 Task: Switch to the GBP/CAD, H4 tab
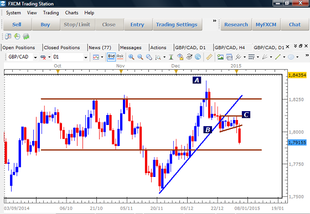(x=230, y=48)
